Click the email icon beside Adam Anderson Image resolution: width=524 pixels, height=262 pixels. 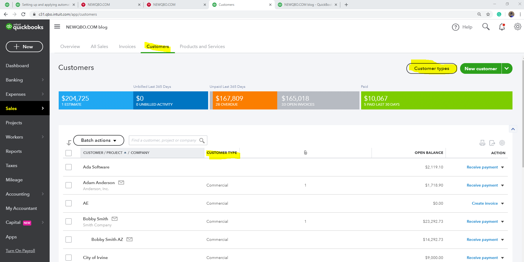coord(121,182)
